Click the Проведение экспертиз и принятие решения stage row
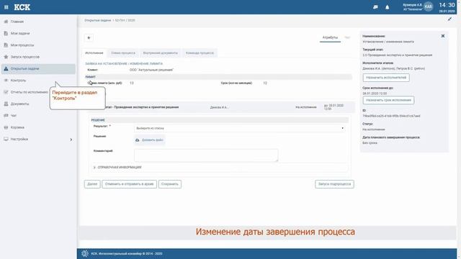Image resolution: width=461 pixels, height=259 pixels. [x=220, y=107]
